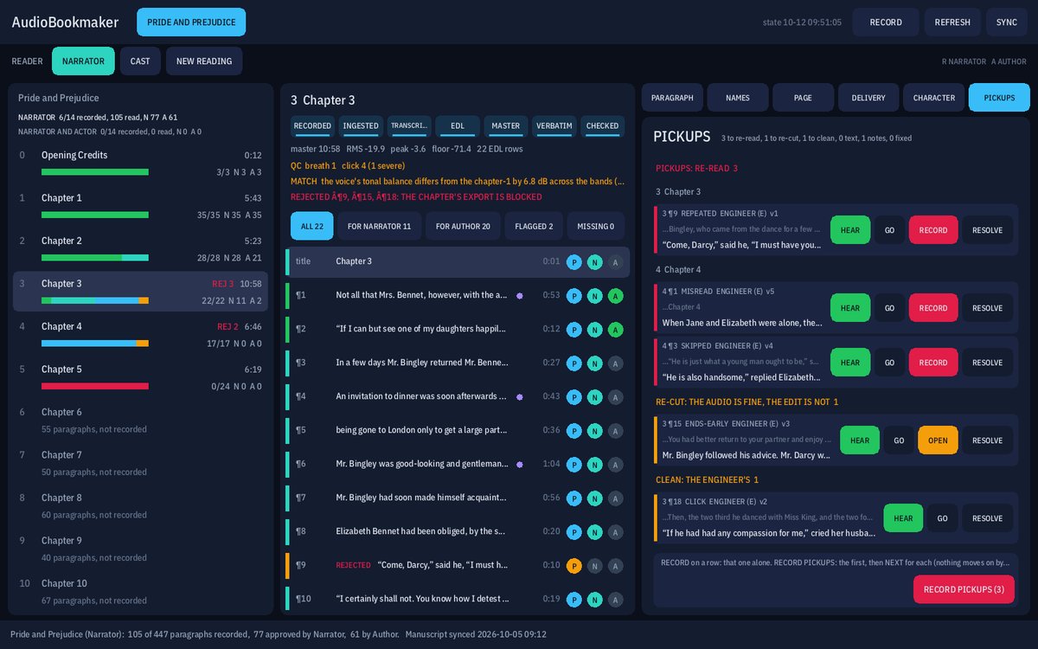The image size is (1038, 649).
Task: Click the red Chapter 5 progress bar
Action: point(95,386)
